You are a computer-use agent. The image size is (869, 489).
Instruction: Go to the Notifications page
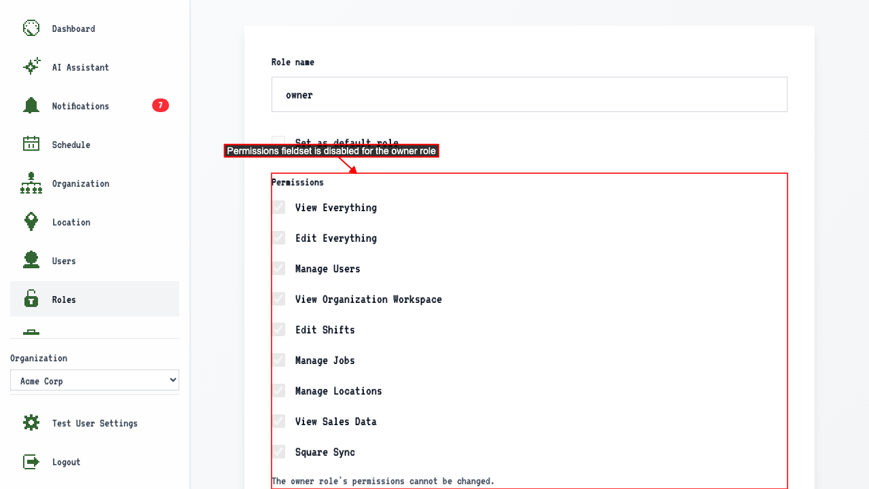tap(94, 106)
